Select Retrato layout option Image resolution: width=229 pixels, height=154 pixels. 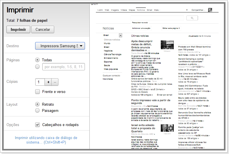coord(37,104)
